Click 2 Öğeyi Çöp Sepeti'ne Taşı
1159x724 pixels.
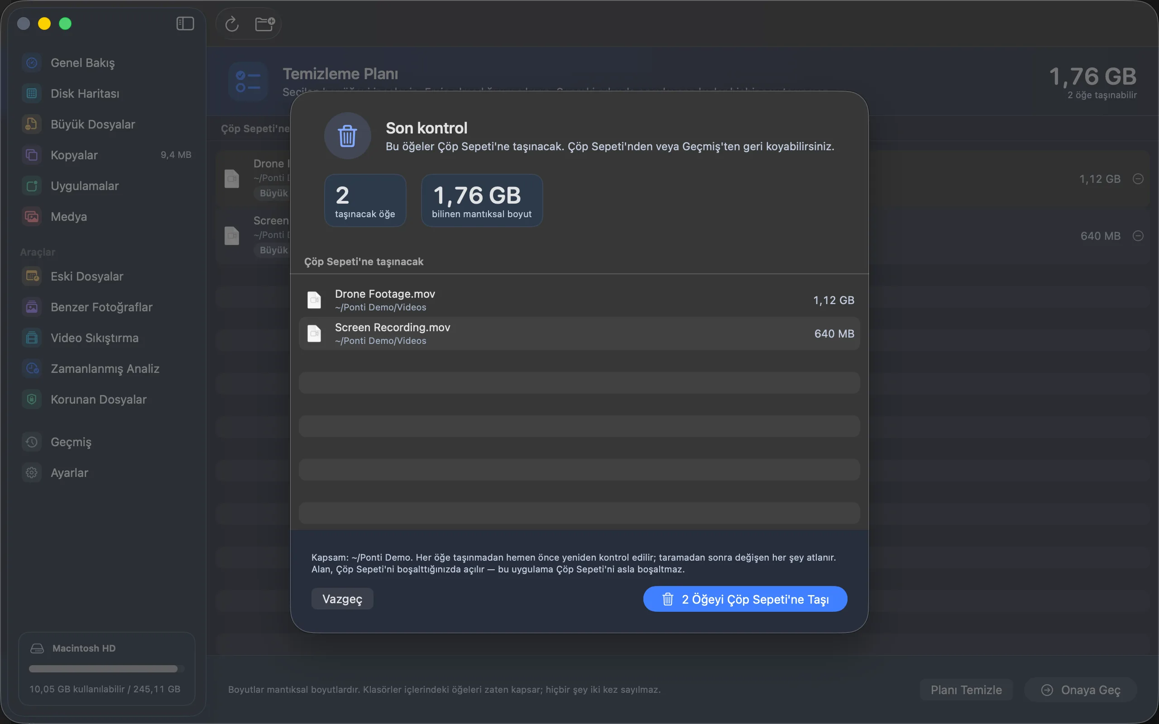tap(745, 599)
